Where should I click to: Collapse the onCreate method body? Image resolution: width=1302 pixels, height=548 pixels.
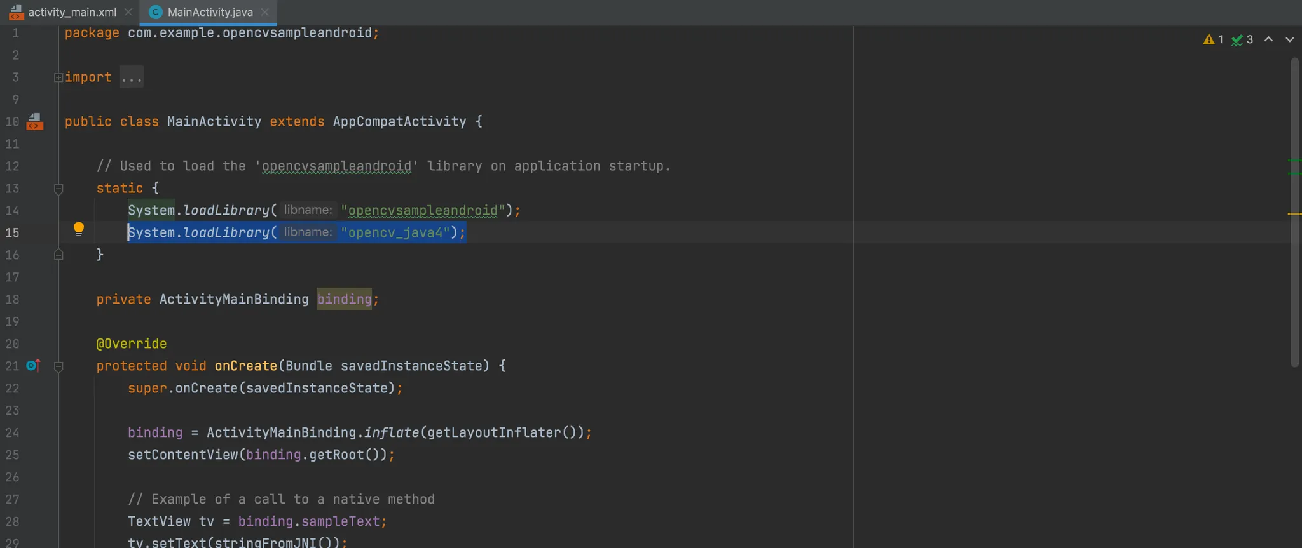58,366
